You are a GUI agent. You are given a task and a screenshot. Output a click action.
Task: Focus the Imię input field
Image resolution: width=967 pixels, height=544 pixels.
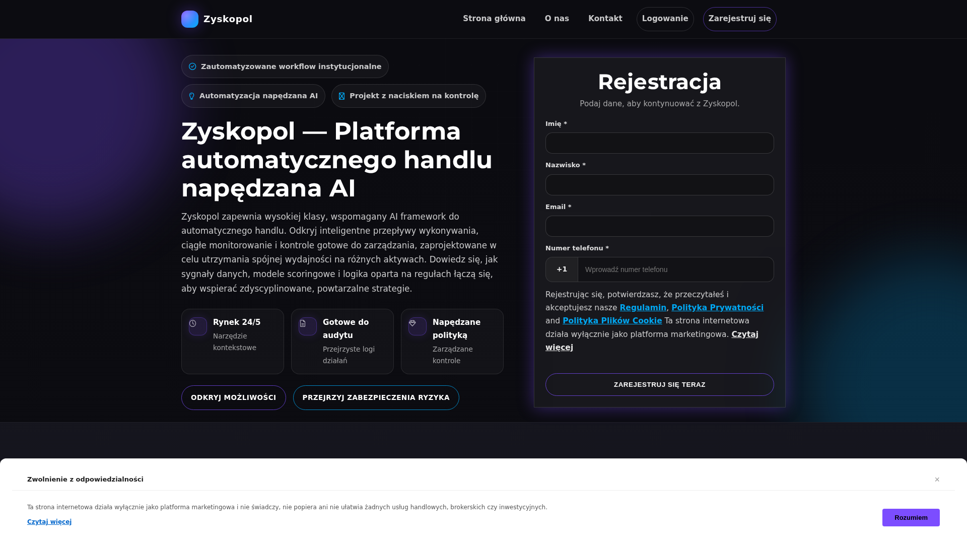660,143
